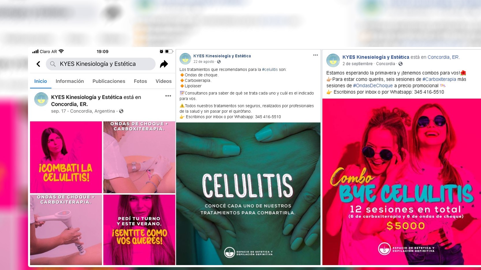
Task: Click the #OndasDeChoque hashtag link
Action: click(x=373, y=86)
